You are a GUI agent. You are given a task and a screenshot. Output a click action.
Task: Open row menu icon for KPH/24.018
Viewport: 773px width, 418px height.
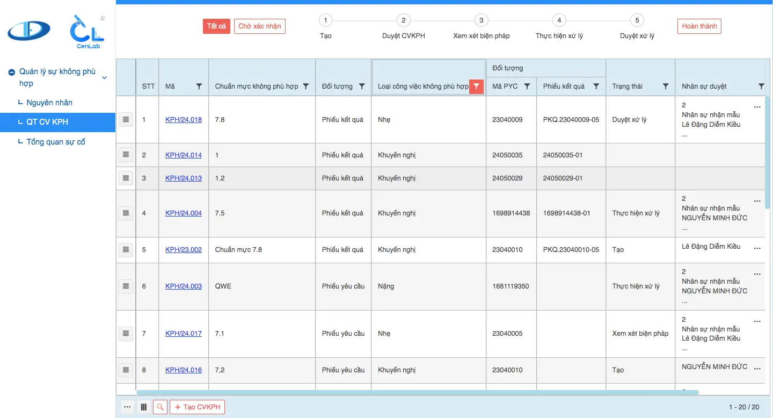[126, 120]
